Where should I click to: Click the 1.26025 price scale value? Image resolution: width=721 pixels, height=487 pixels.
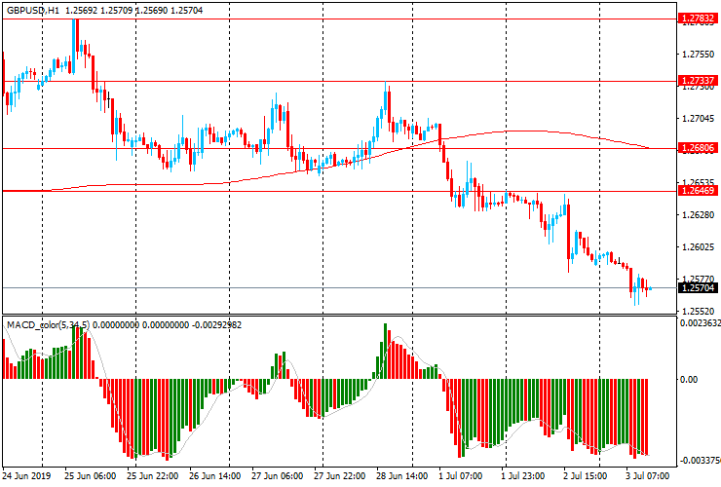699,247
